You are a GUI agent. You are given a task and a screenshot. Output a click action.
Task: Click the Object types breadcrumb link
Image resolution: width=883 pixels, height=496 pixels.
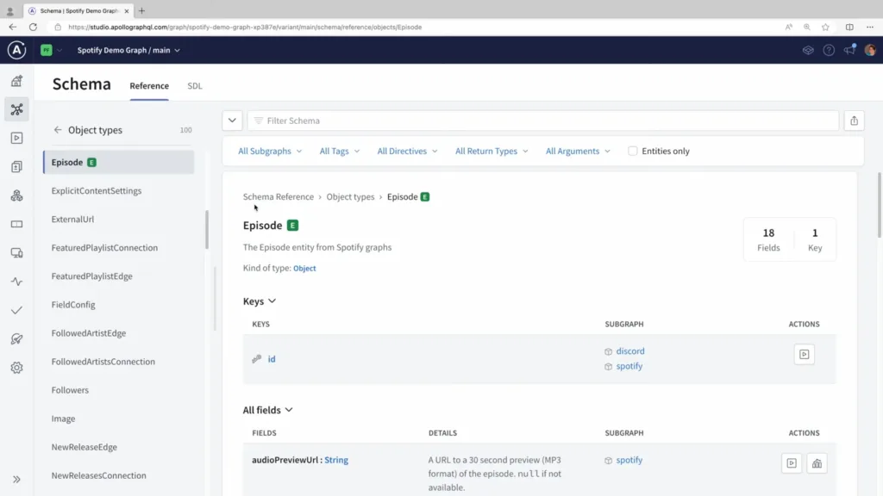[350, 197]
